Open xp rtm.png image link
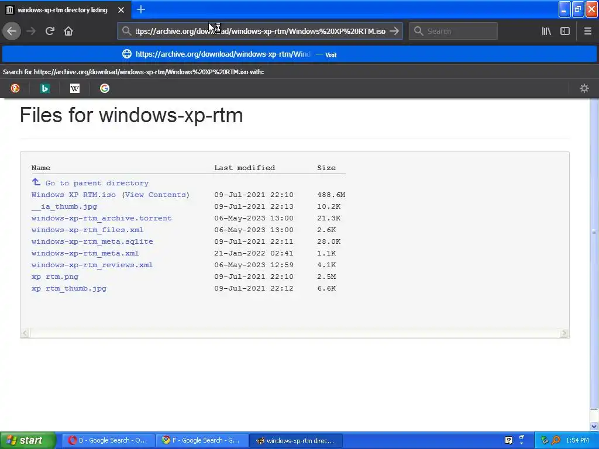 (x=54, y=277)
